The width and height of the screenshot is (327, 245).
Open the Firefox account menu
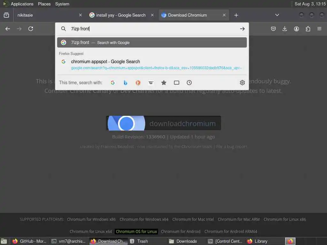(x=296, y=29)
